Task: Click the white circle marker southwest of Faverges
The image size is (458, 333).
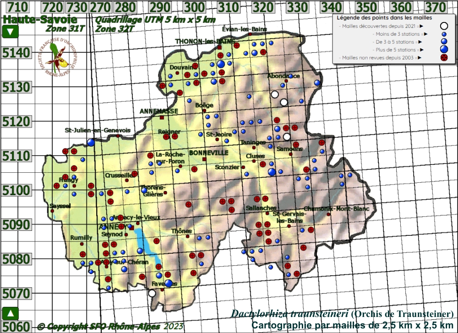Action: click(x=152, y=293)
